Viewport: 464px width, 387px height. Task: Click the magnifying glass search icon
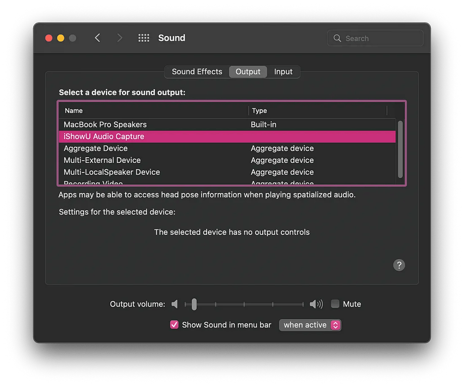click(x=337, y=38)
